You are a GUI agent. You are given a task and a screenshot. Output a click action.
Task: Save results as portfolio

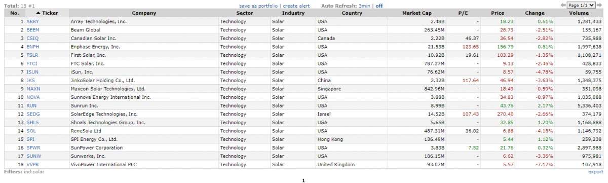tap(258, 6)
